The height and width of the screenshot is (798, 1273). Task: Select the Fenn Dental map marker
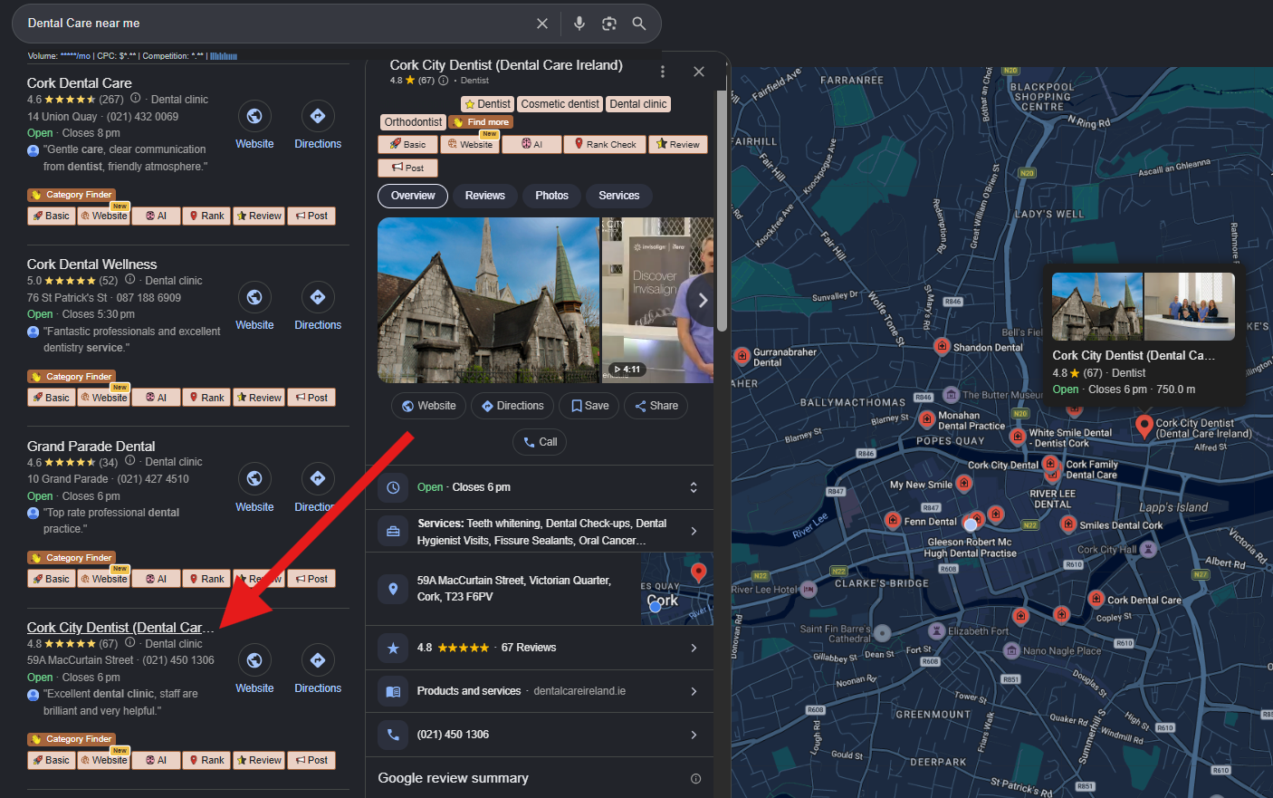894,520
